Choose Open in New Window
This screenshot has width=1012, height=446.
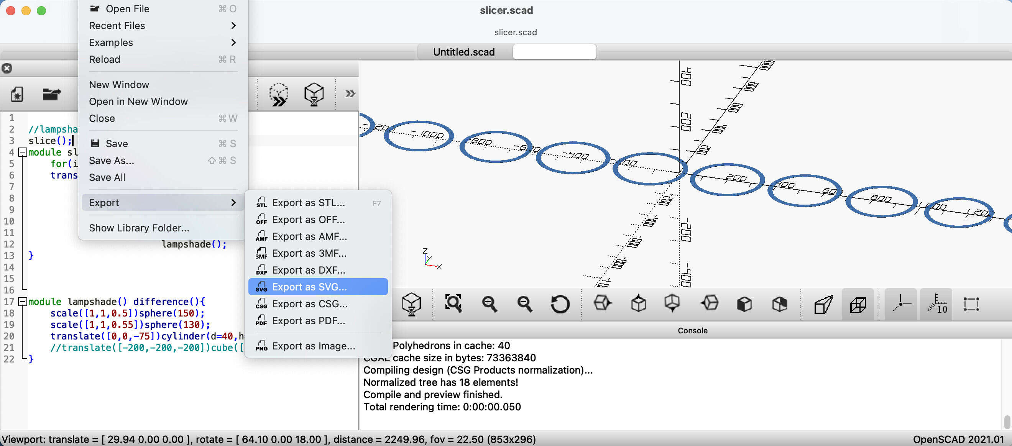coord(163,101)
